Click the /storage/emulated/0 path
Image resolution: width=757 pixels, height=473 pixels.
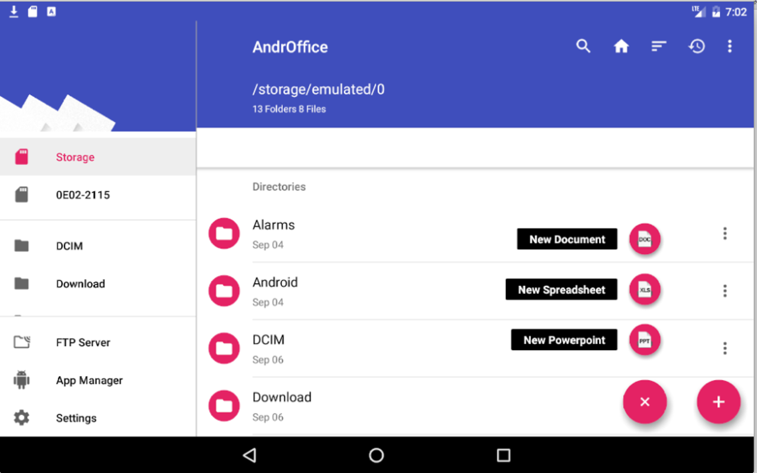319,89
